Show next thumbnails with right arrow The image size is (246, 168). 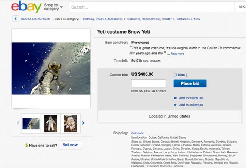tap(83, 123)
